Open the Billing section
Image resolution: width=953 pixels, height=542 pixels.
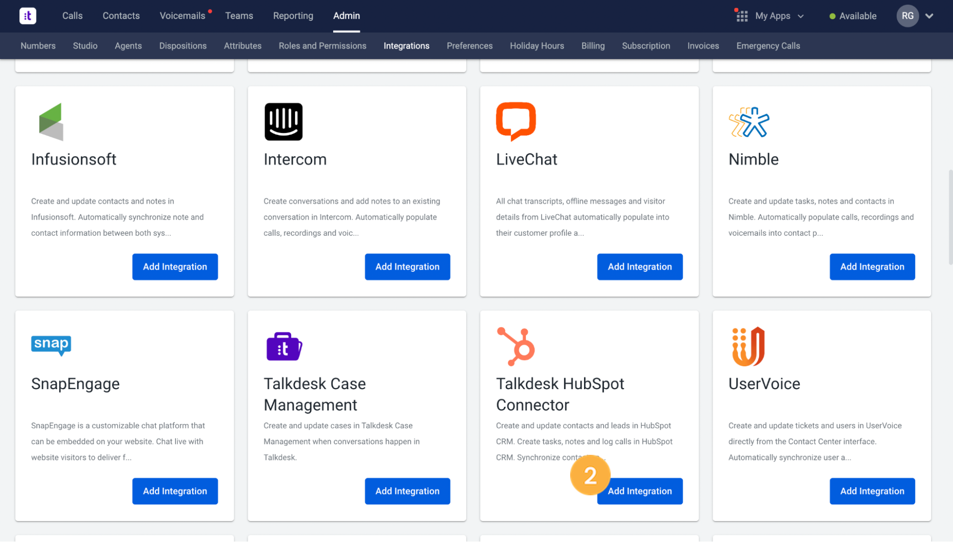(x=593, y=46)
